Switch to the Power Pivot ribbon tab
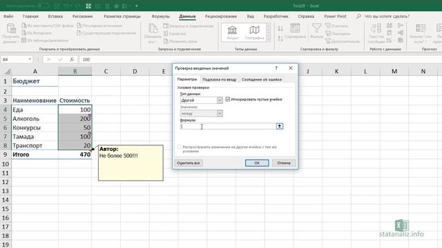442x248 pixels. tap(335, 17)
